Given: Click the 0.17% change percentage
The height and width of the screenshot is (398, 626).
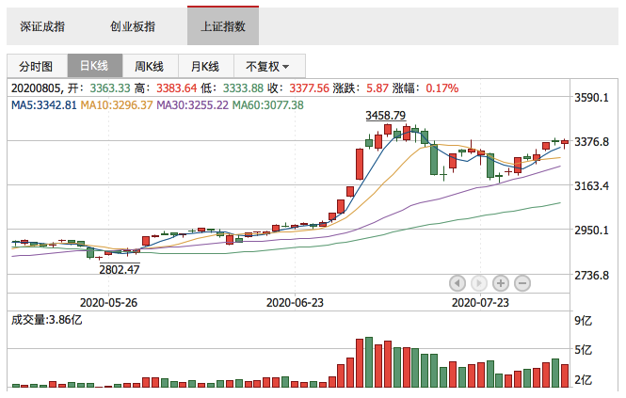Looking at the screenshot, I should tap(441, 88).
